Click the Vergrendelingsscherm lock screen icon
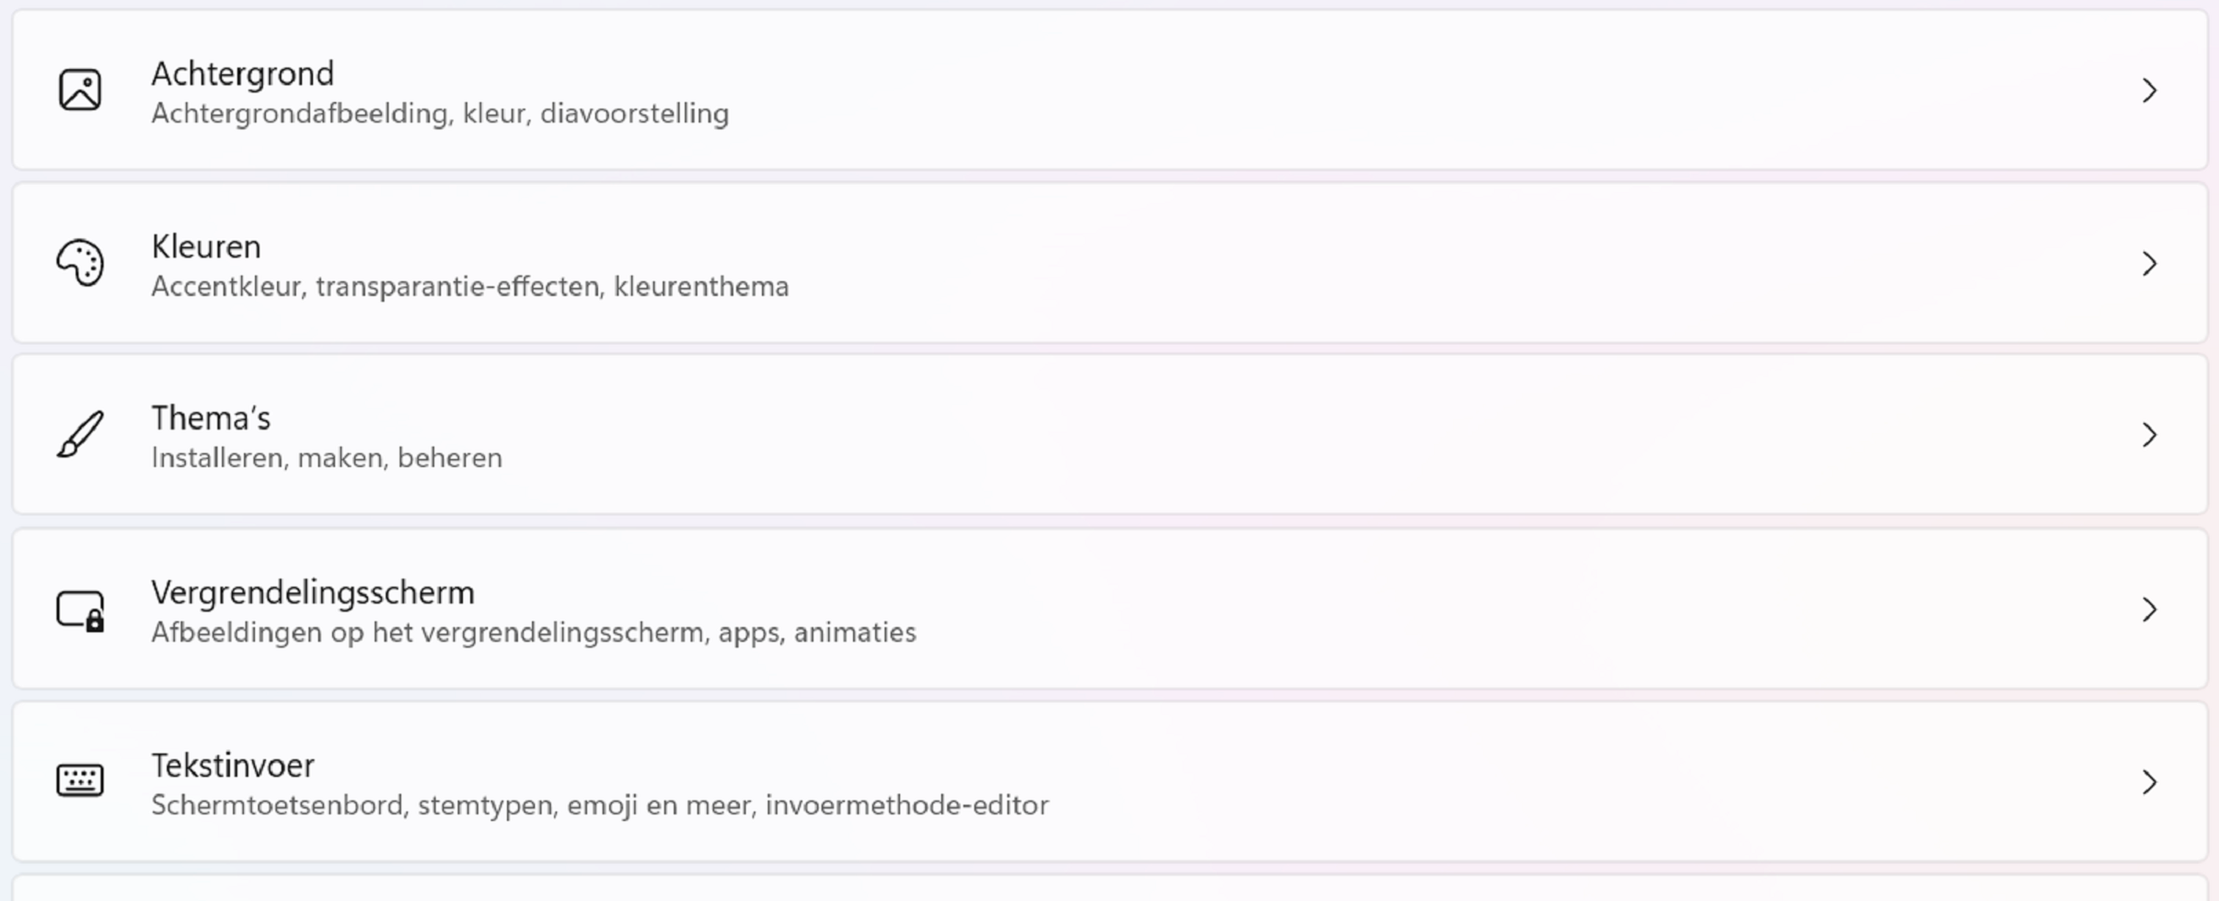This screenshot has width=2219, height=901. 80,610
